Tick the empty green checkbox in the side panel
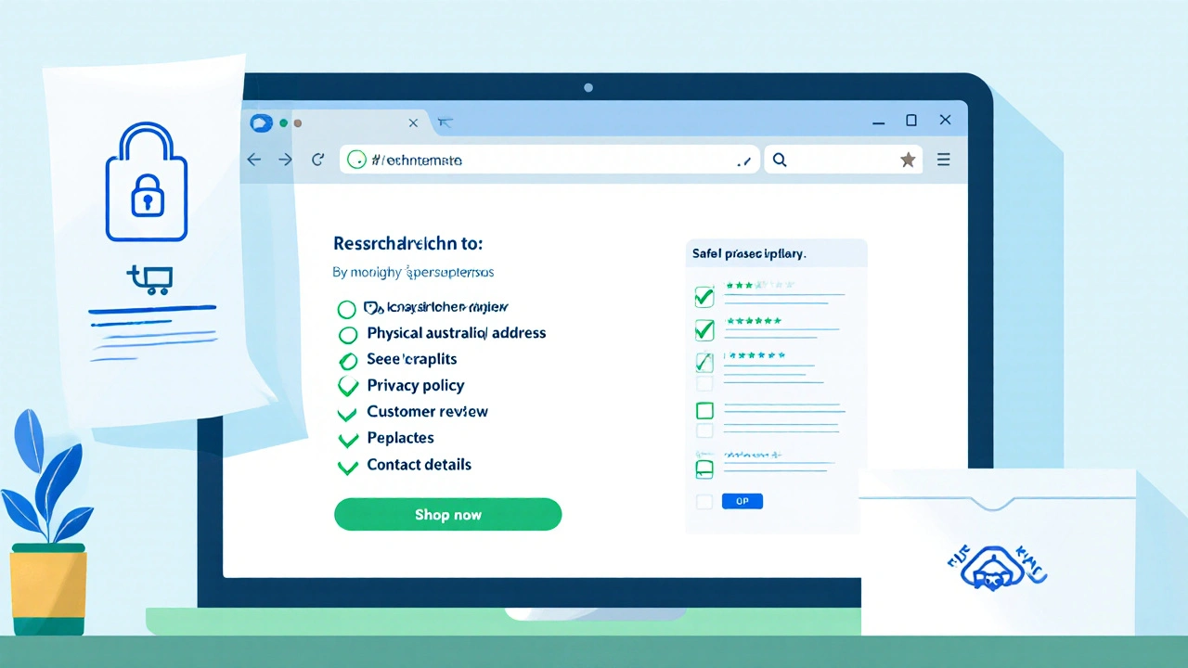The image size is (1188, 668). 704,410
